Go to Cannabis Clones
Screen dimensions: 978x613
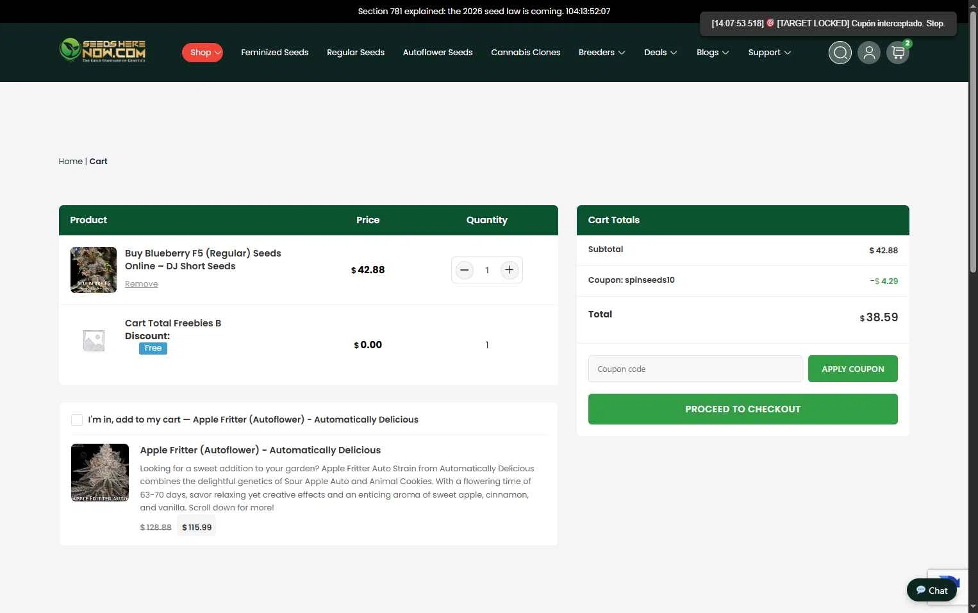526,53
